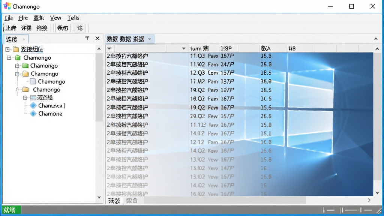Image resolution: width=384 pixels, height=216 pixels.
Task: Pin the connections panel with the pin icon
Action: pyautogui.click(x=87, y=39)
